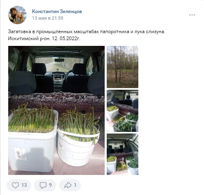
Task: Open the lion profile avatar
Action: tap(17, 15)
